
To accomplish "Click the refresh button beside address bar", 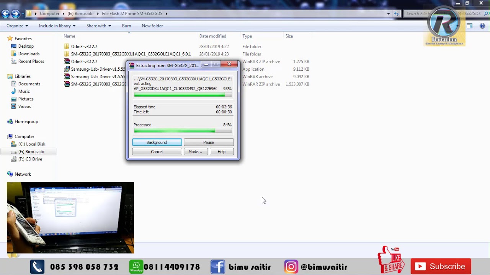I will [397, 14].
